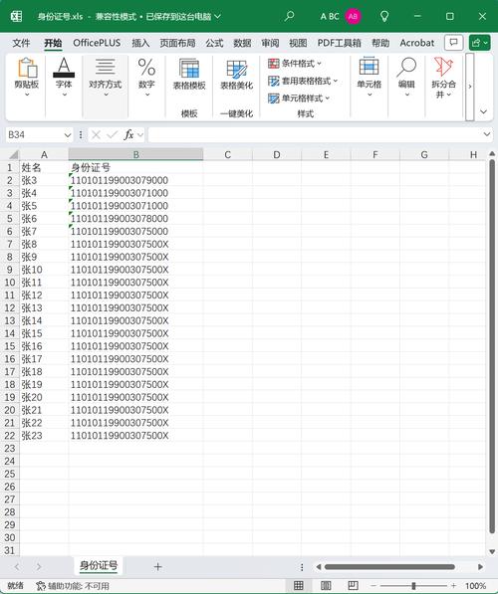498x594 pixels.
Task: Click the scroll down arrow
Action: pos(492,551)
